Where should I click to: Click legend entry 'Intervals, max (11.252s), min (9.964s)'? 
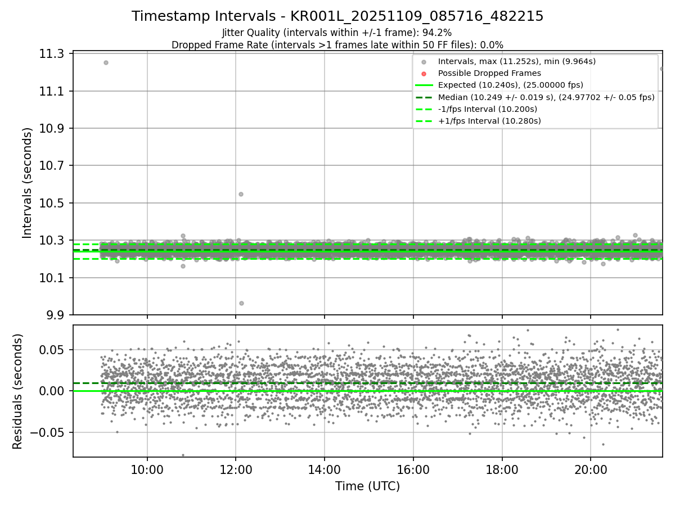516,61
